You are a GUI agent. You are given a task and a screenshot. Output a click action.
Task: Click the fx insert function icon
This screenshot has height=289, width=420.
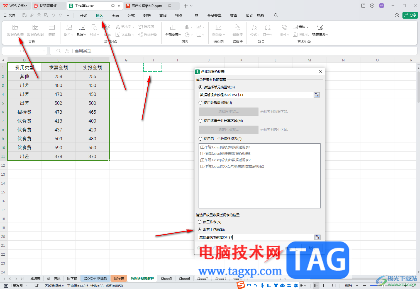67,51
